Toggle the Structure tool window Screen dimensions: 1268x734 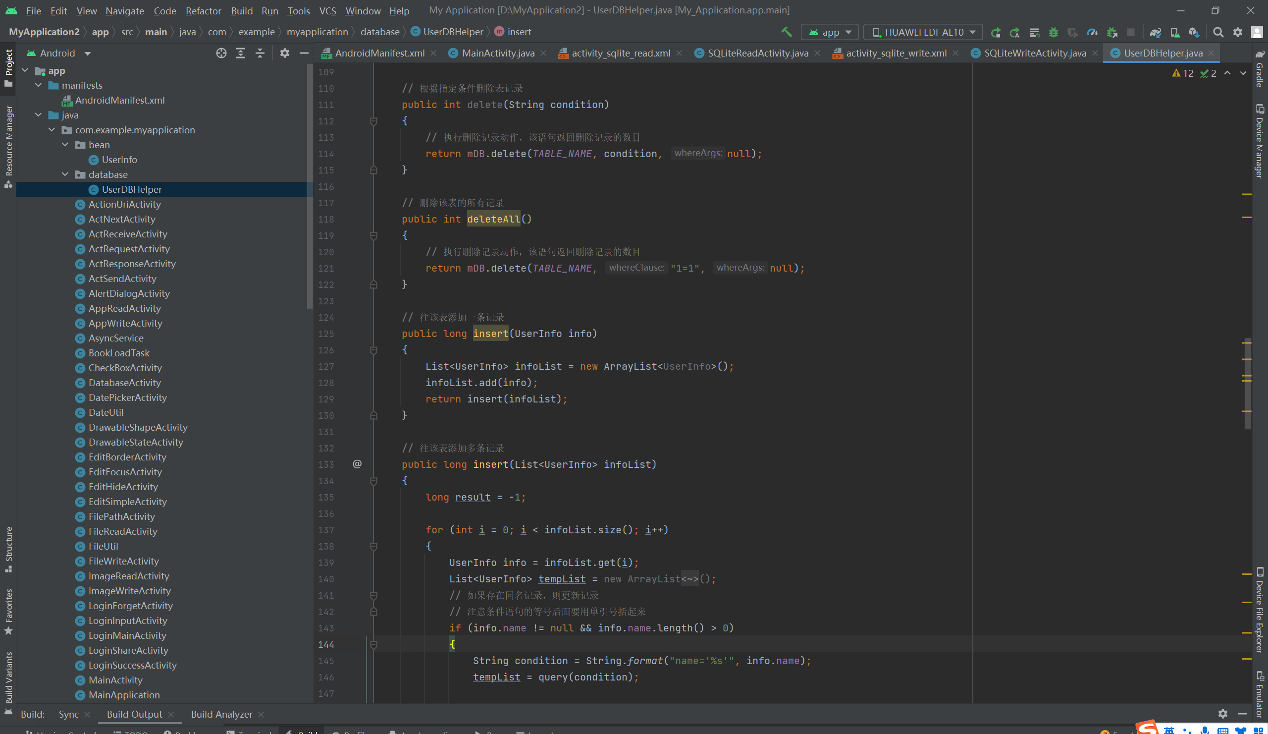tap(8, 549)
